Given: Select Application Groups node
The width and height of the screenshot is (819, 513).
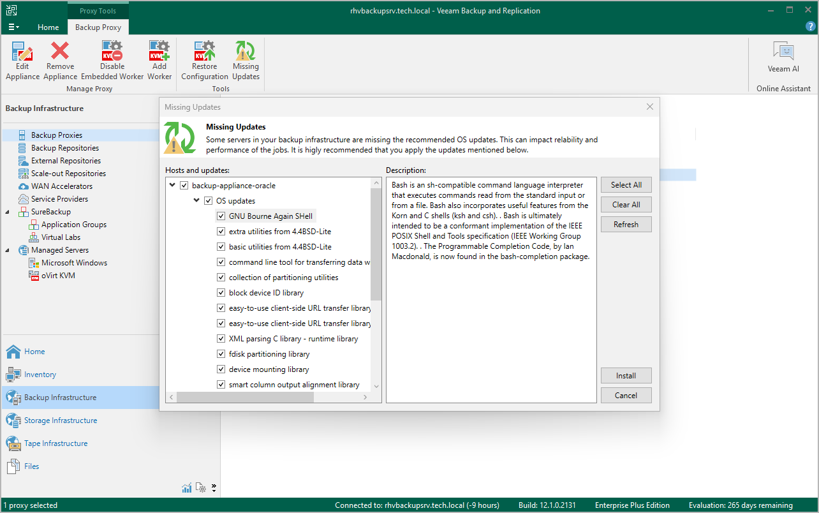Looking at the screenshot, I should point(74,225).
